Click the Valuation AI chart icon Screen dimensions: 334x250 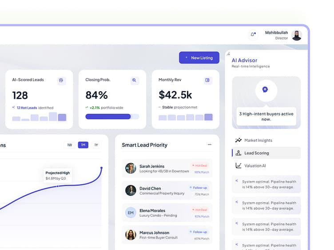coord(239,165)
